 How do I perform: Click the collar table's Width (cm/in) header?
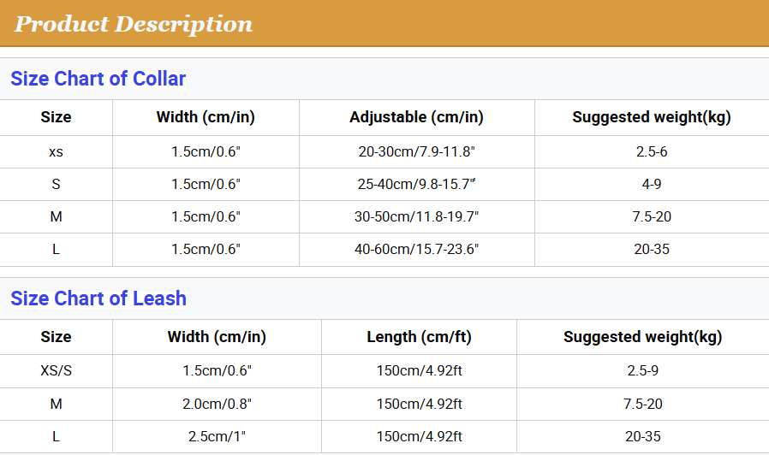[206, 117]
